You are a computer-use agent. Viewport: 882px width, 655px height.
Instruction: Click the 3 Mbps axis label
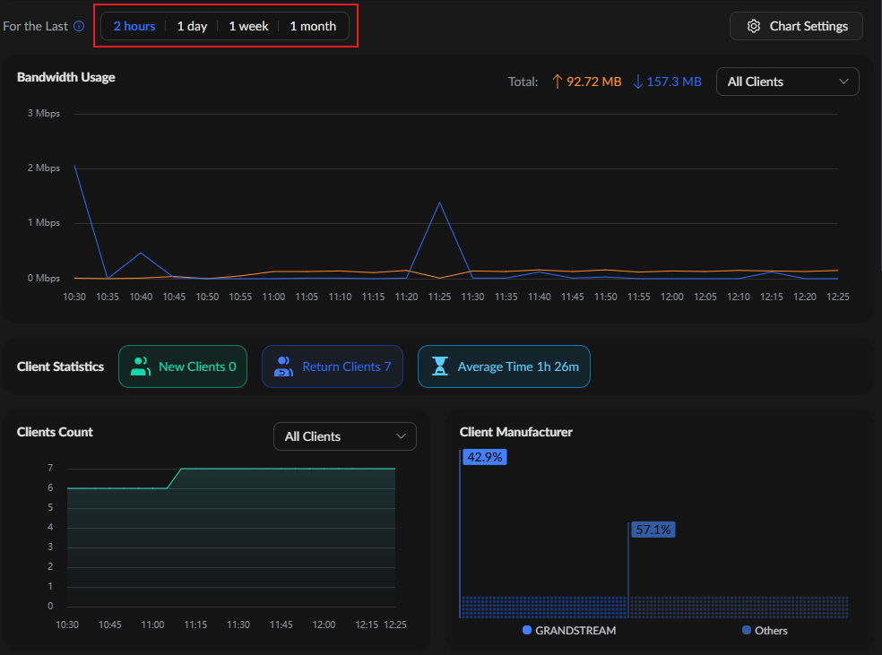click(x=44, y=113)
